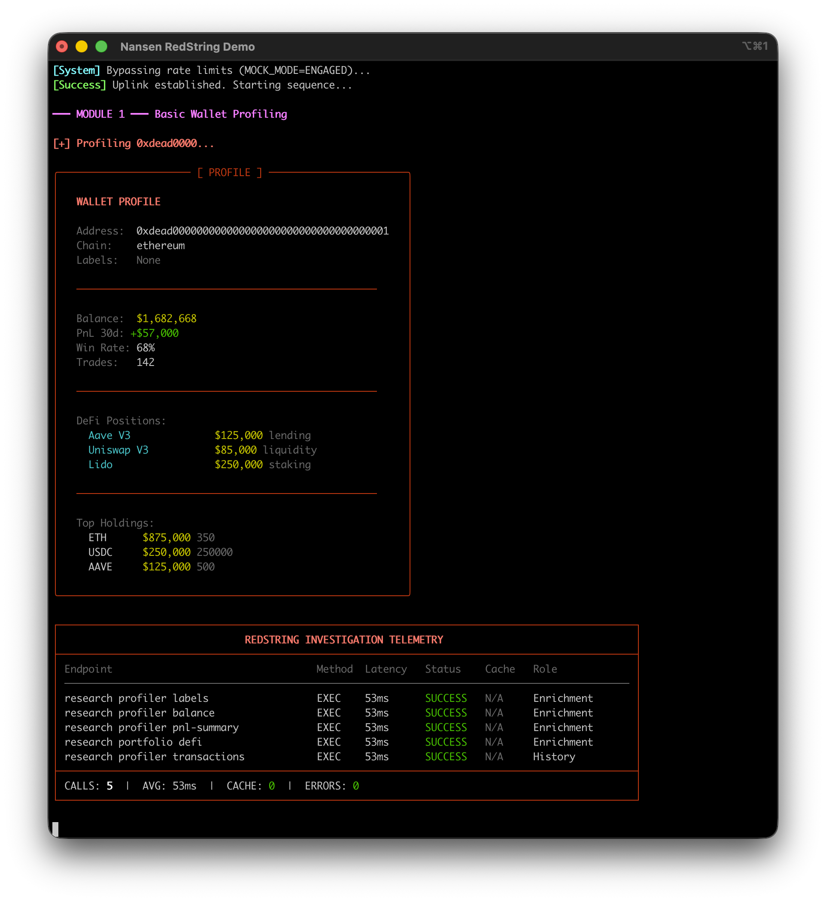Screen dimensions: 826x902
Task: Click 'research profiler transactions' endpoint row
Action: pyautogui.click(x=154, y=757)
